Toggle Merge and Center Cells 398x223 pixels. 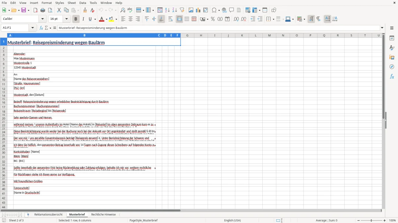click(x=179, y=19)
